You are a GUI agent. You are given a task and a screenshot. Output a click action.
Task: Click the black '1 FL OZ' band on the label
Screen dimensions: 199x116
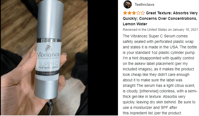click(x=47, y=73)
